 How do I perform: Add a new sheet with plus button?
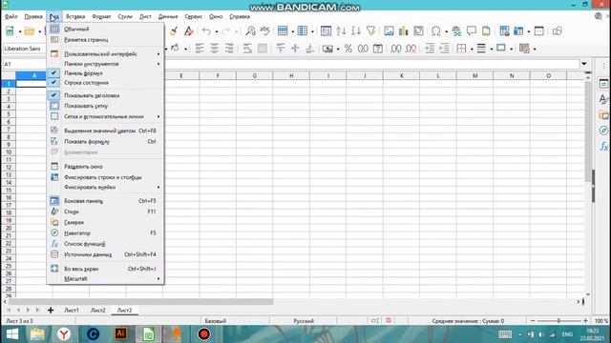point(51,311)
